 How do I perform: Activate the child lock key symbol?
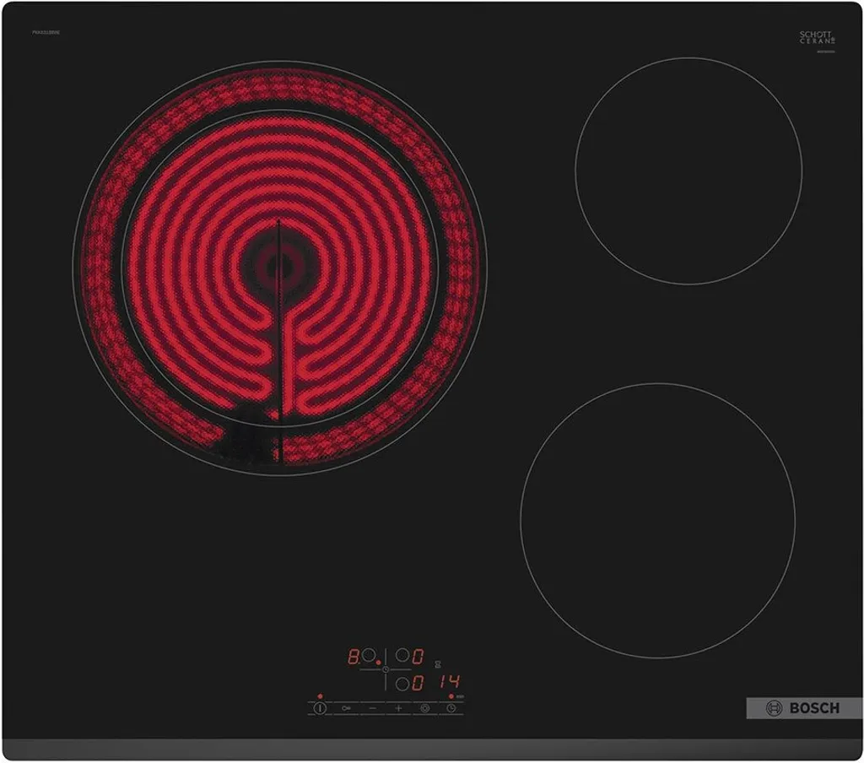pos(346,708)
